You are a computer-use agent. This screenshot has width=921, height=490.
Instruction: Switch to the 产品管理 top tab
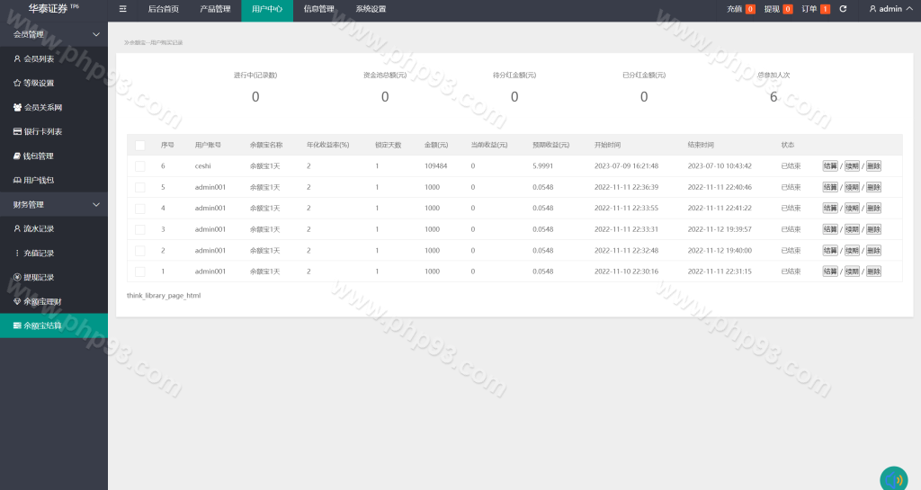tap(214, 9)
